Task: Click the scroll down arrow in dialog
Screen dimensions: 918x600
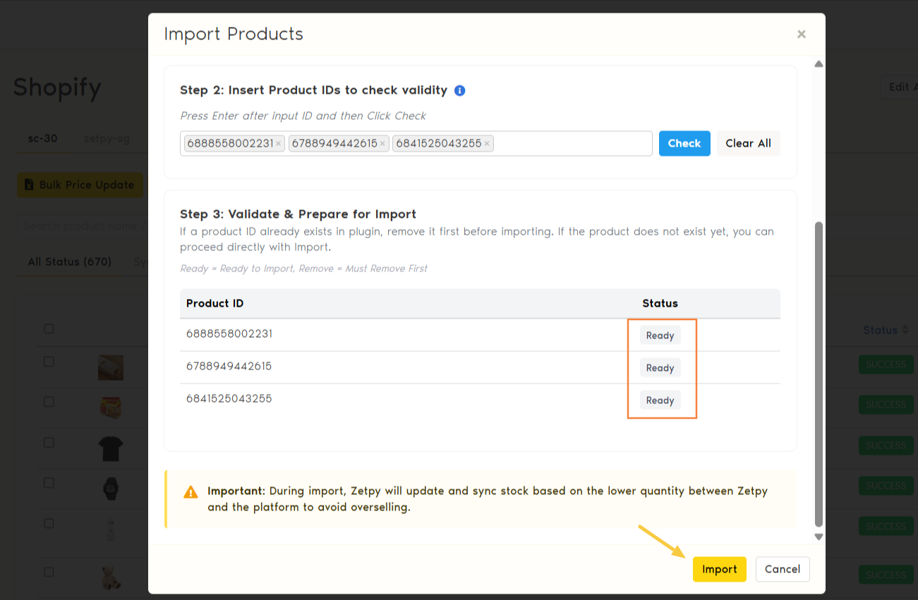Action: [x=819, y=537]
